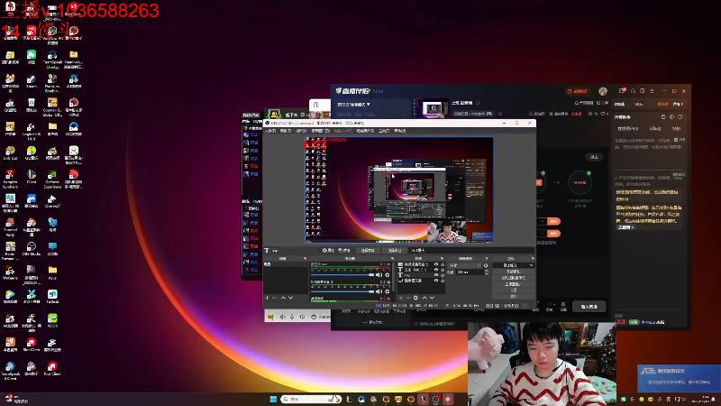Viewport: 721px width, 406px height.
Task: Click the Windows taskbar search box
Action: pyautogui.click(x=310, y=399)
